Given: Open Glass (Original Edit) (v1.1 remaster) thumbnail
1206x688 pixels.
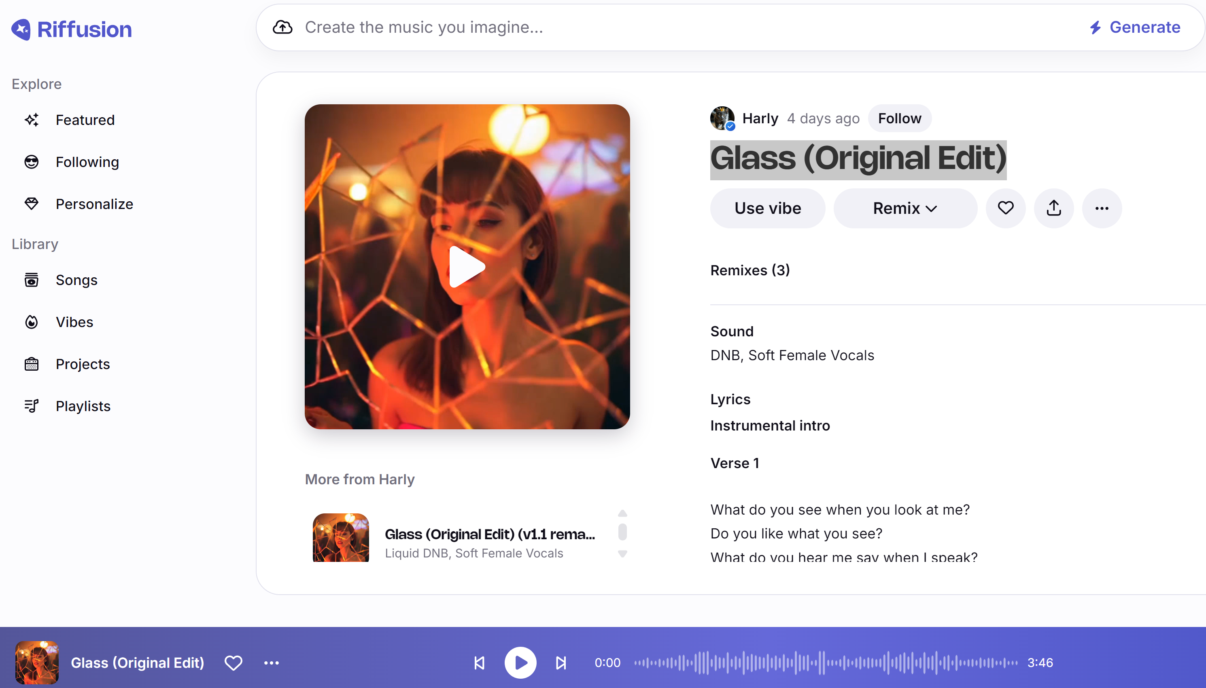Looking at the screenshot, I should tap(341, 538).
